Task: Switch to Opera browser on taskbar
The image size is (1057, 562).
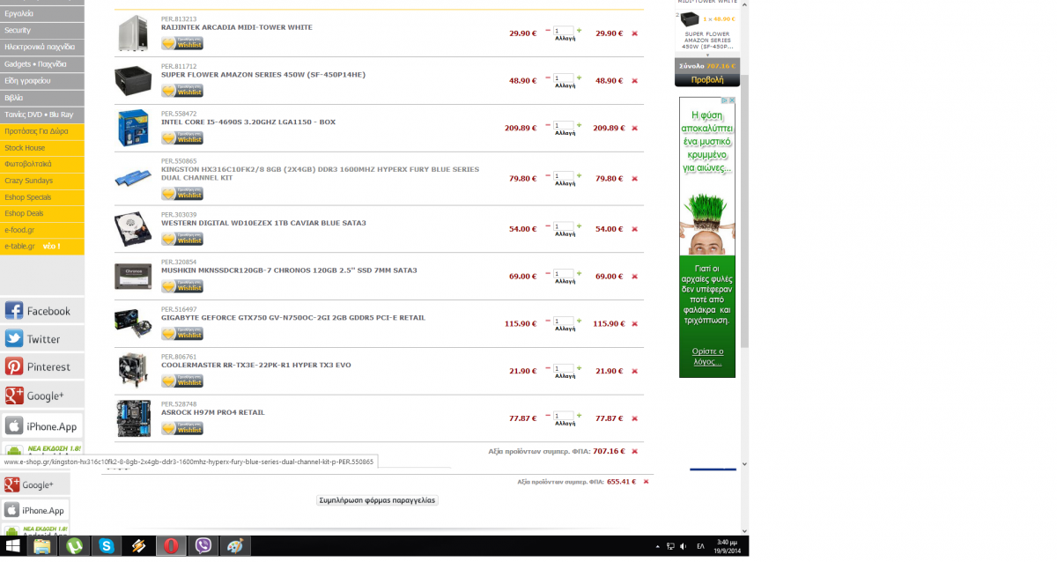Action: (x=171, y=546)
